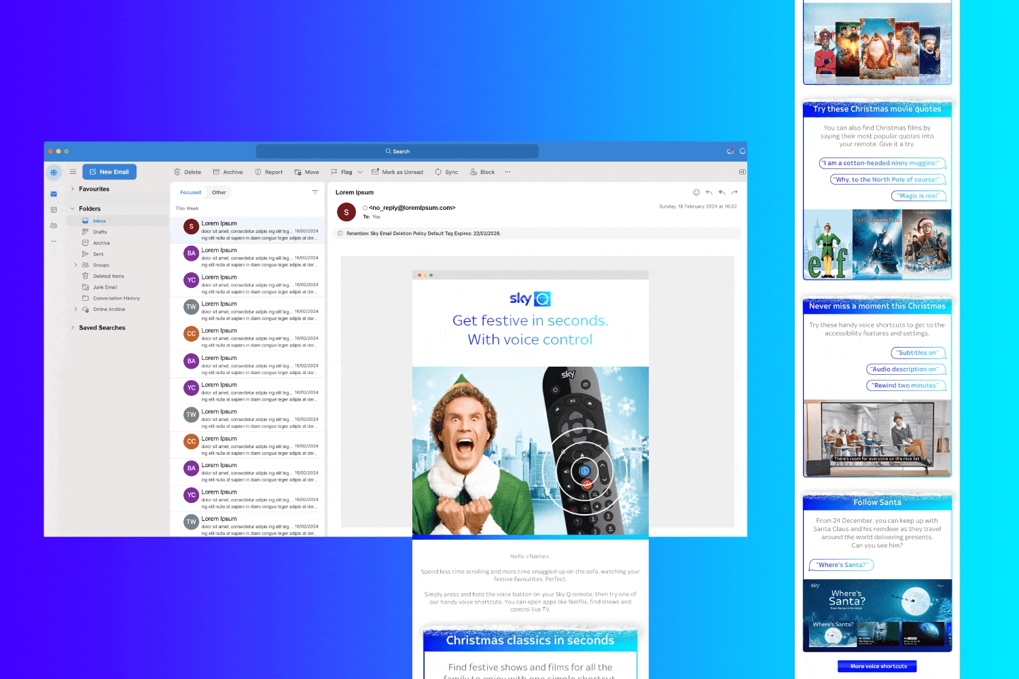The image size is (1019, 679).
Task: Click the Forward arrow icon
Action: coord(734,192)
